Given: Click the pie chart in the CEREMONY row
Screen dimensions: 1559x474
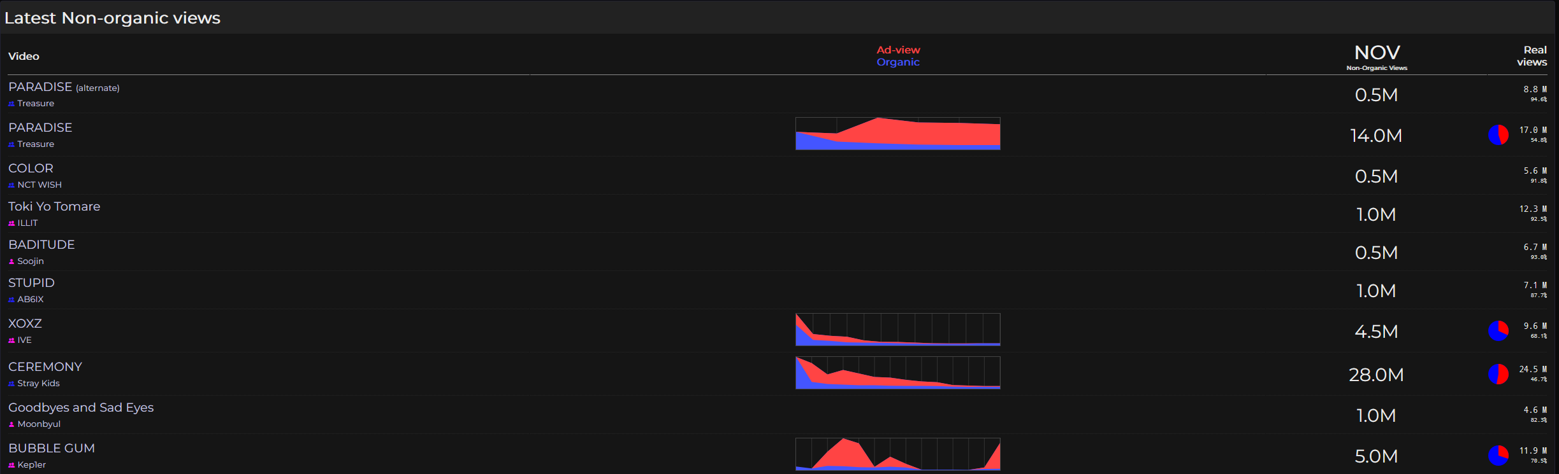Looking at the screenshot, I should [x=1498, y=374].
